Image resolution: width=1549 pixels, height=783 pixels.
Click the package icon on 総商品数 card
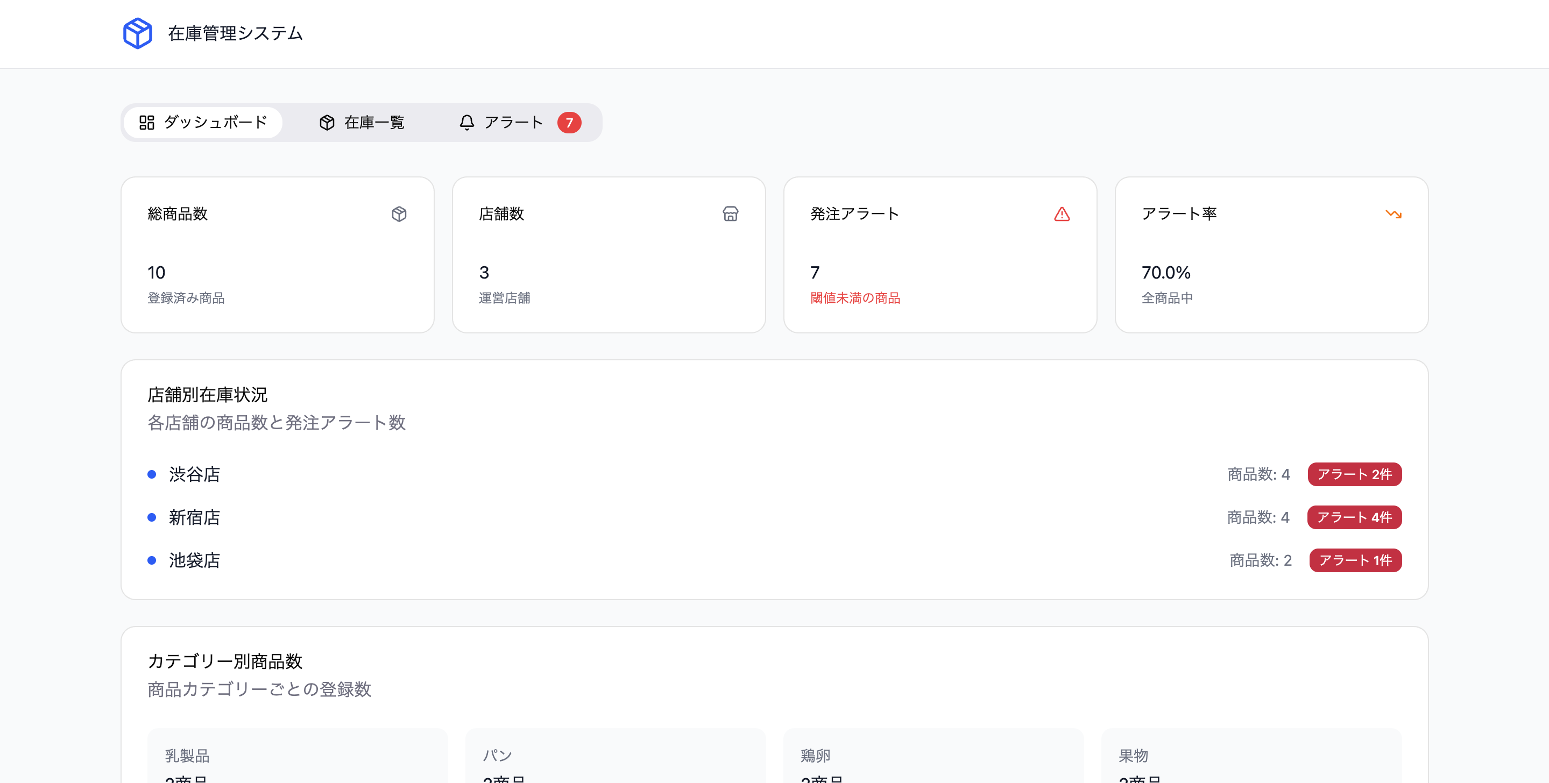tap(399, 214)
